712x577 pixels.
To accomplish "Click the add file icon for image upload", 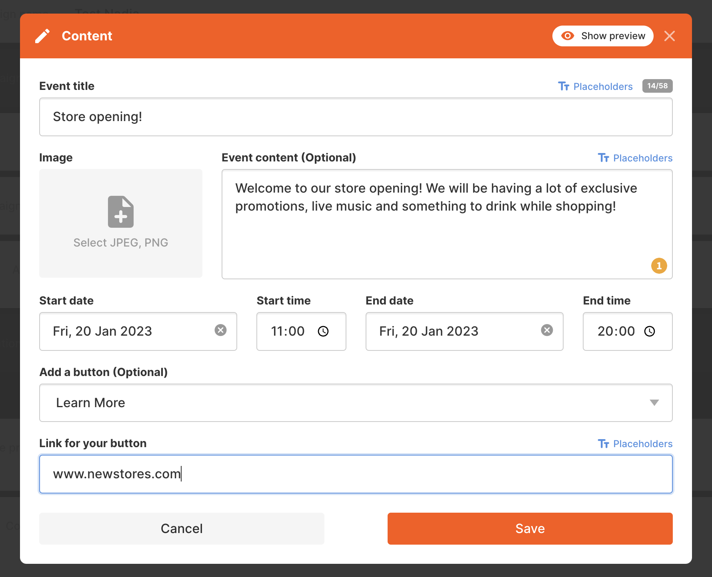I will [x=121, y=212].
